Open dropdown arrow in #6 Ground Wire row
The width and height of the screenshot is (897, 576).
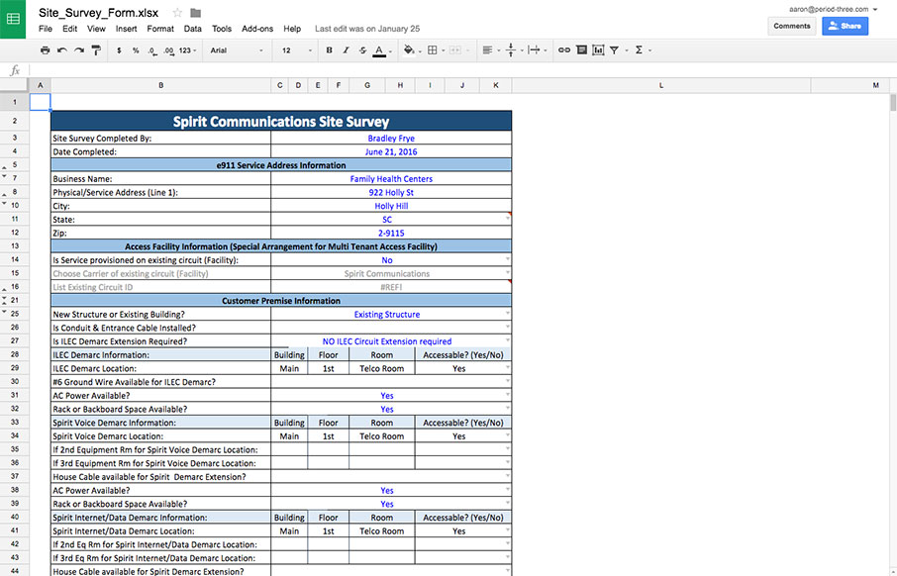coord(508,381)
